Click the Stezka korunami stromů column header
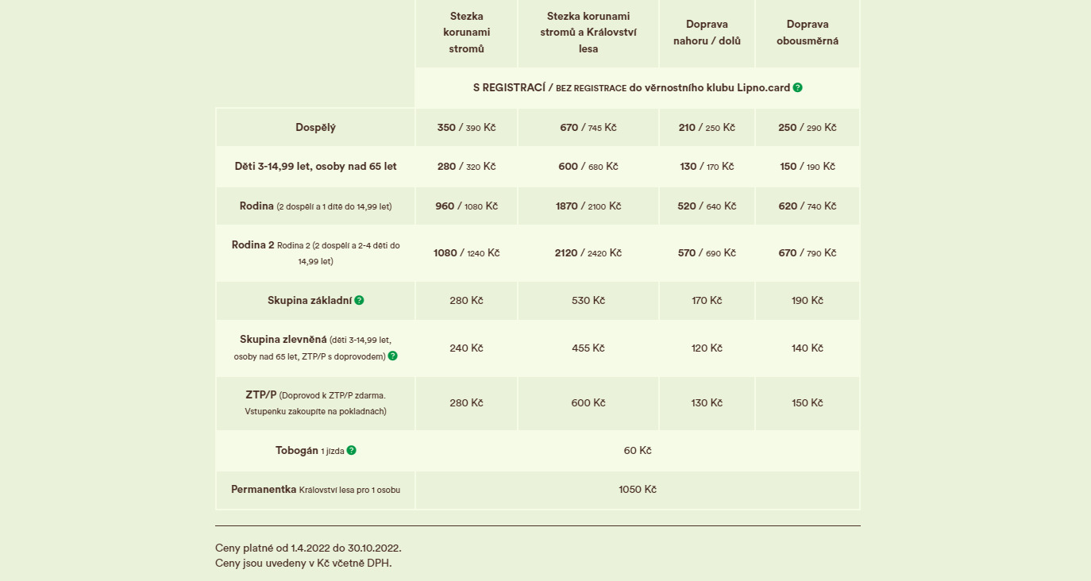1091x581 pixels. [x=466, y=33]
